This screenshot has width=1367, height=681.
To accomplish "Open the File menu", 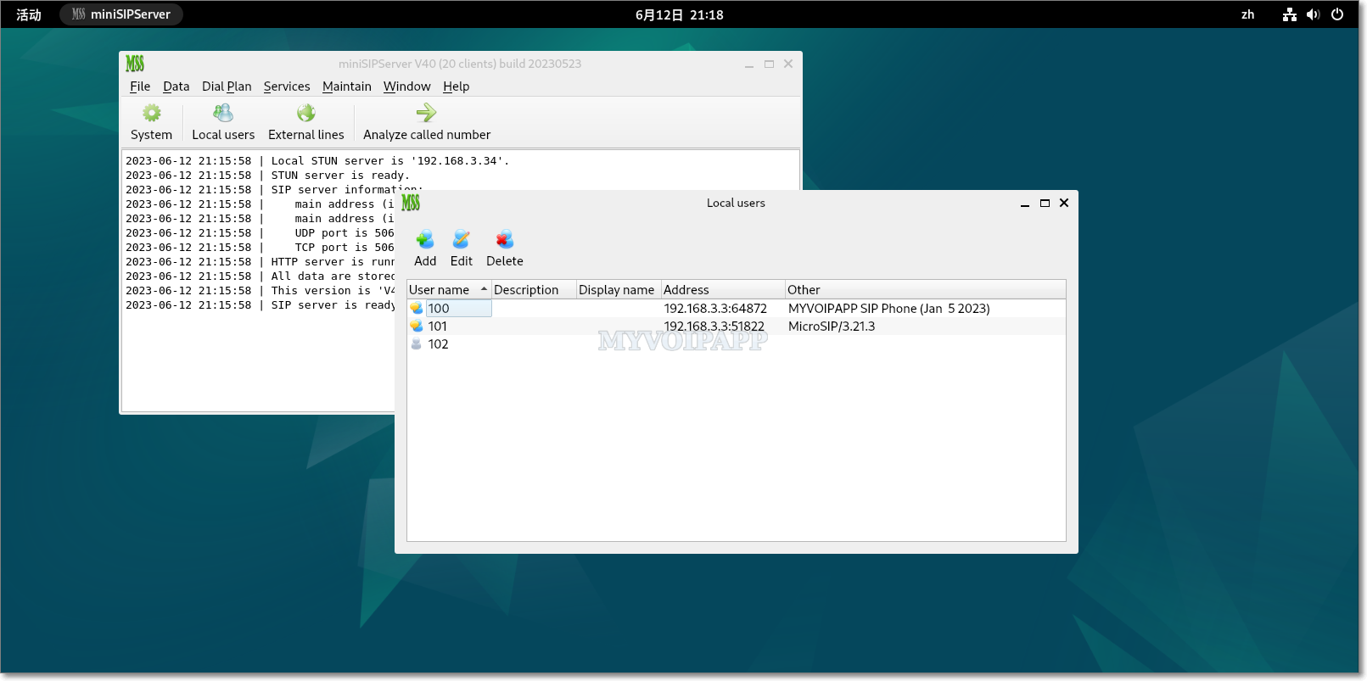I will 140,87.
